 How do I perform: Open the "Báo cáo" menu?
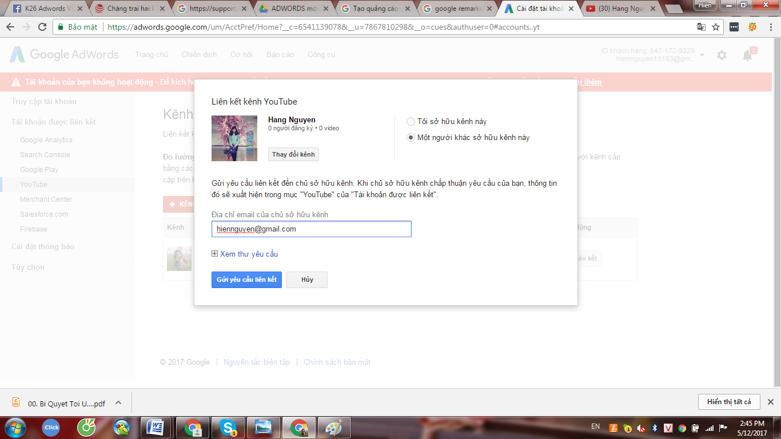click(280, 55)
